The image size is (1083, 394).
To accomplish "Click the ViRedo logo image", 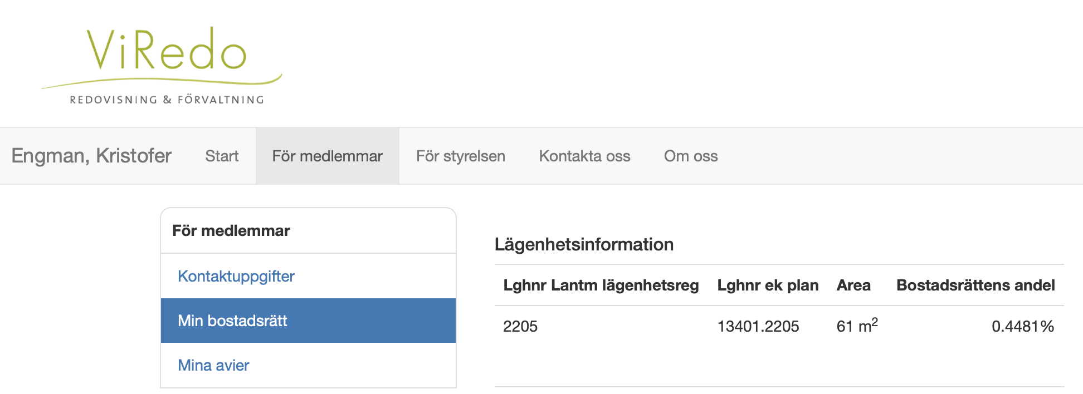I will coord(162,65).
